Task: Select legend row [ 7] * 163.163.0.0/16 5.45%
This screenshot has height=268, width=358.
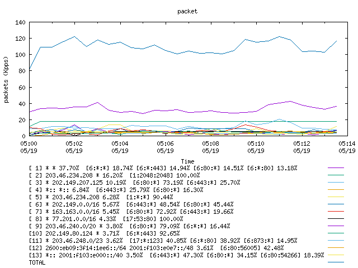Action: (x=131, y=212)
